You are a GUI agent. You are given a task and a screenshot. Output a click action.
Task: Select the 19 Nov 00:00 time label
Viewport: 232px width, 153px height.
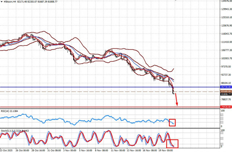tap(166, 150)
